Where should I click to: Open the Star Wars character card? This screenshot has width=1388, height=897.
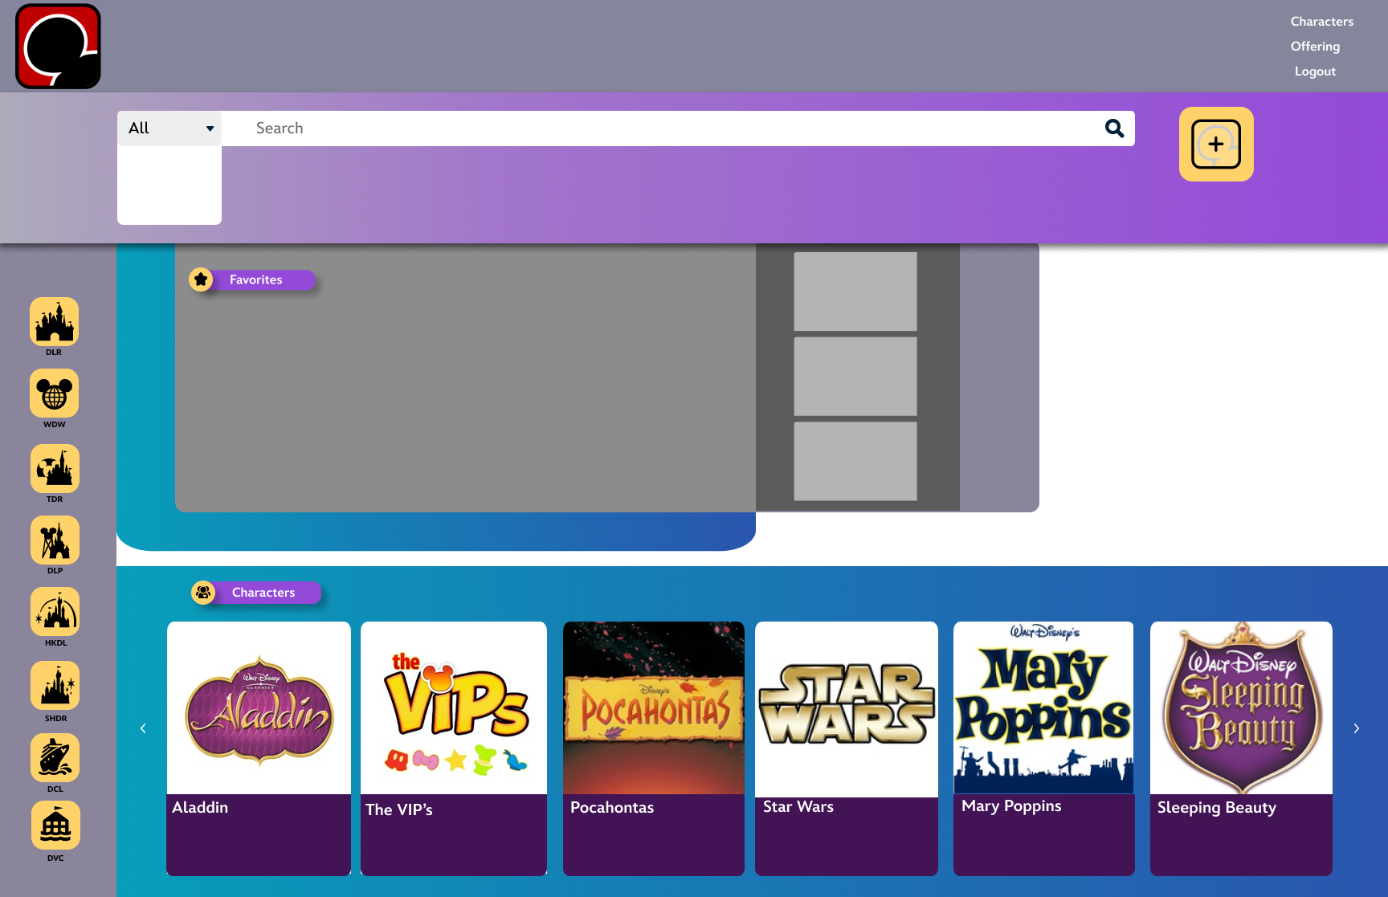[x=847, y=748]
